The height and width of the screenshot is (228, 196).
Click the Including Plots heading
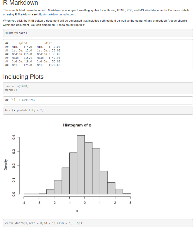click(x=23, y=77)
